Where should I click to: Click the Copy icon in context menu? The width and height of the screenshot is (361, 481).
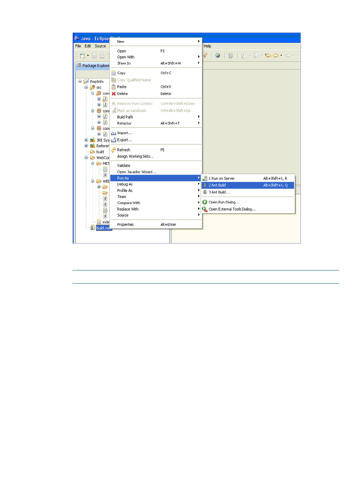(114, 73)
